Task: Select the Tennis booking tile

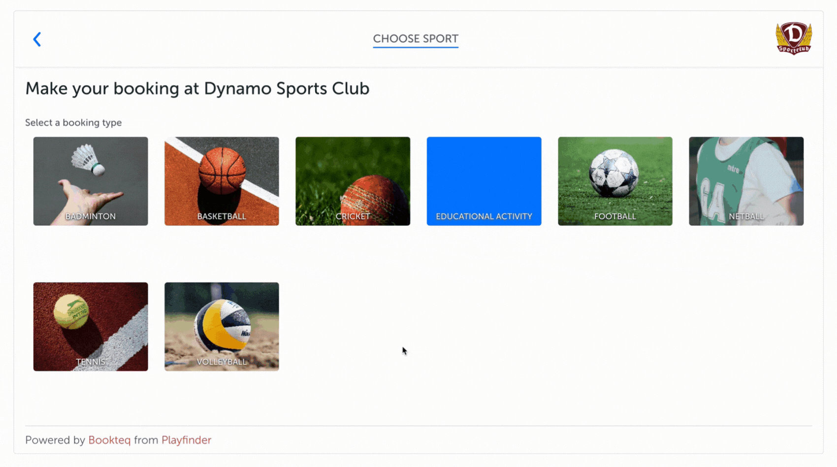Action: (x=91, y=326)
